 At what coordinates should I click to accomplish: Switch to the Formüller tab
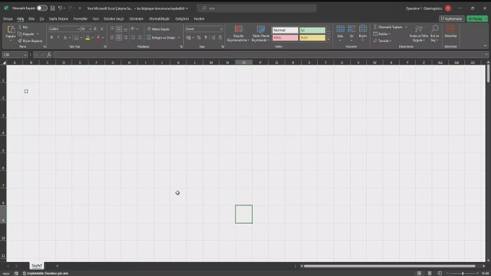click(80, 19)
